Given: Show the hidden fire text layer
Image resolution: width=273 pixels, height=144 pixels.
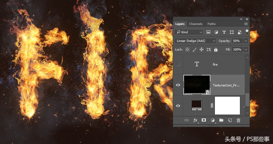Looking at the screenshot, I should point(178,64).
